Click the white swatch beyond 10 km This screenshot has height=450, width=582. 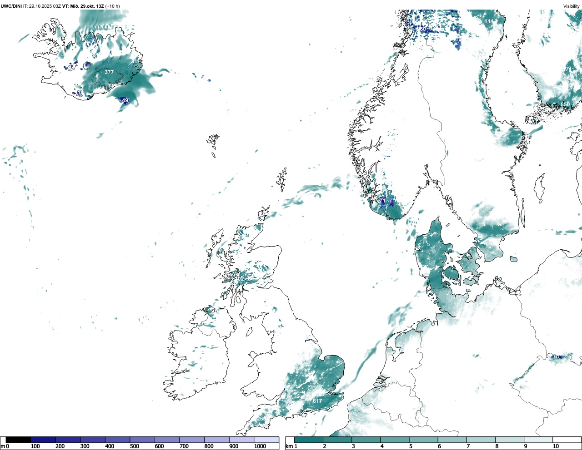click(x=567, y=440)
